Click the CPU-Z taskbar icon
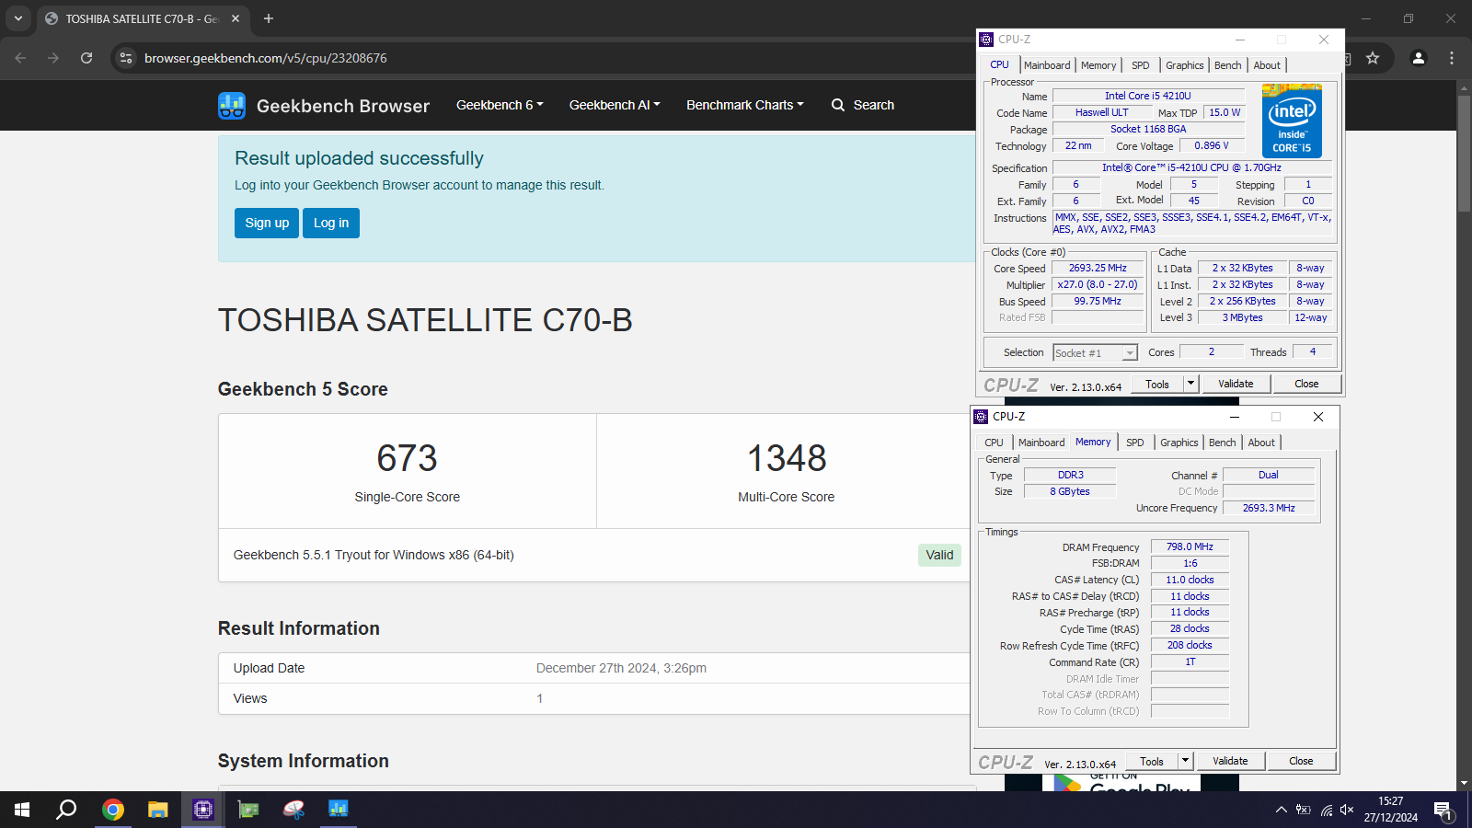Screen dimensions: 1472x828 [x=203, y=810]
